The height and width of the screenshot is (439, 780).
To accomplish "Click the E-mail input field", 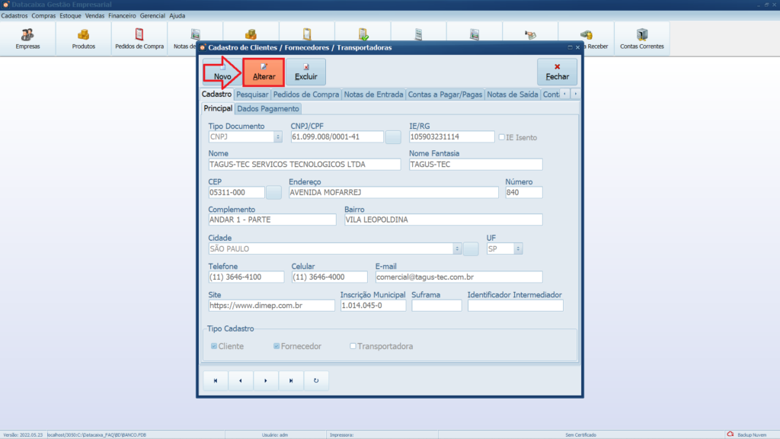I will tap(458, 277).
